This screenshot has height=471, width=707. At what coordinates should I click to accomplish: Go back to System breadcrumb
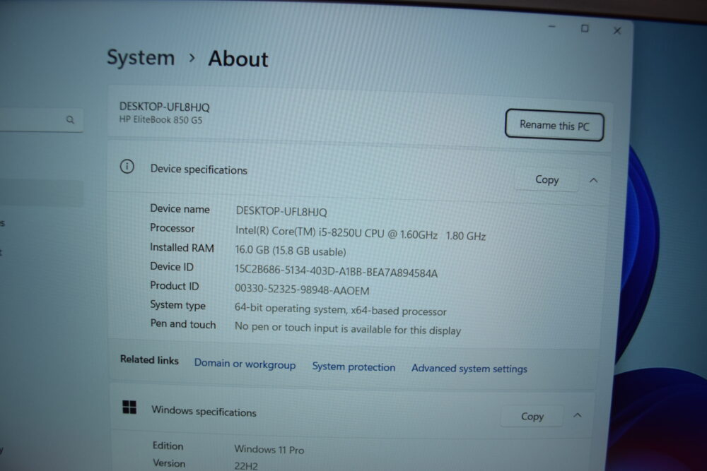pos(140,58)
